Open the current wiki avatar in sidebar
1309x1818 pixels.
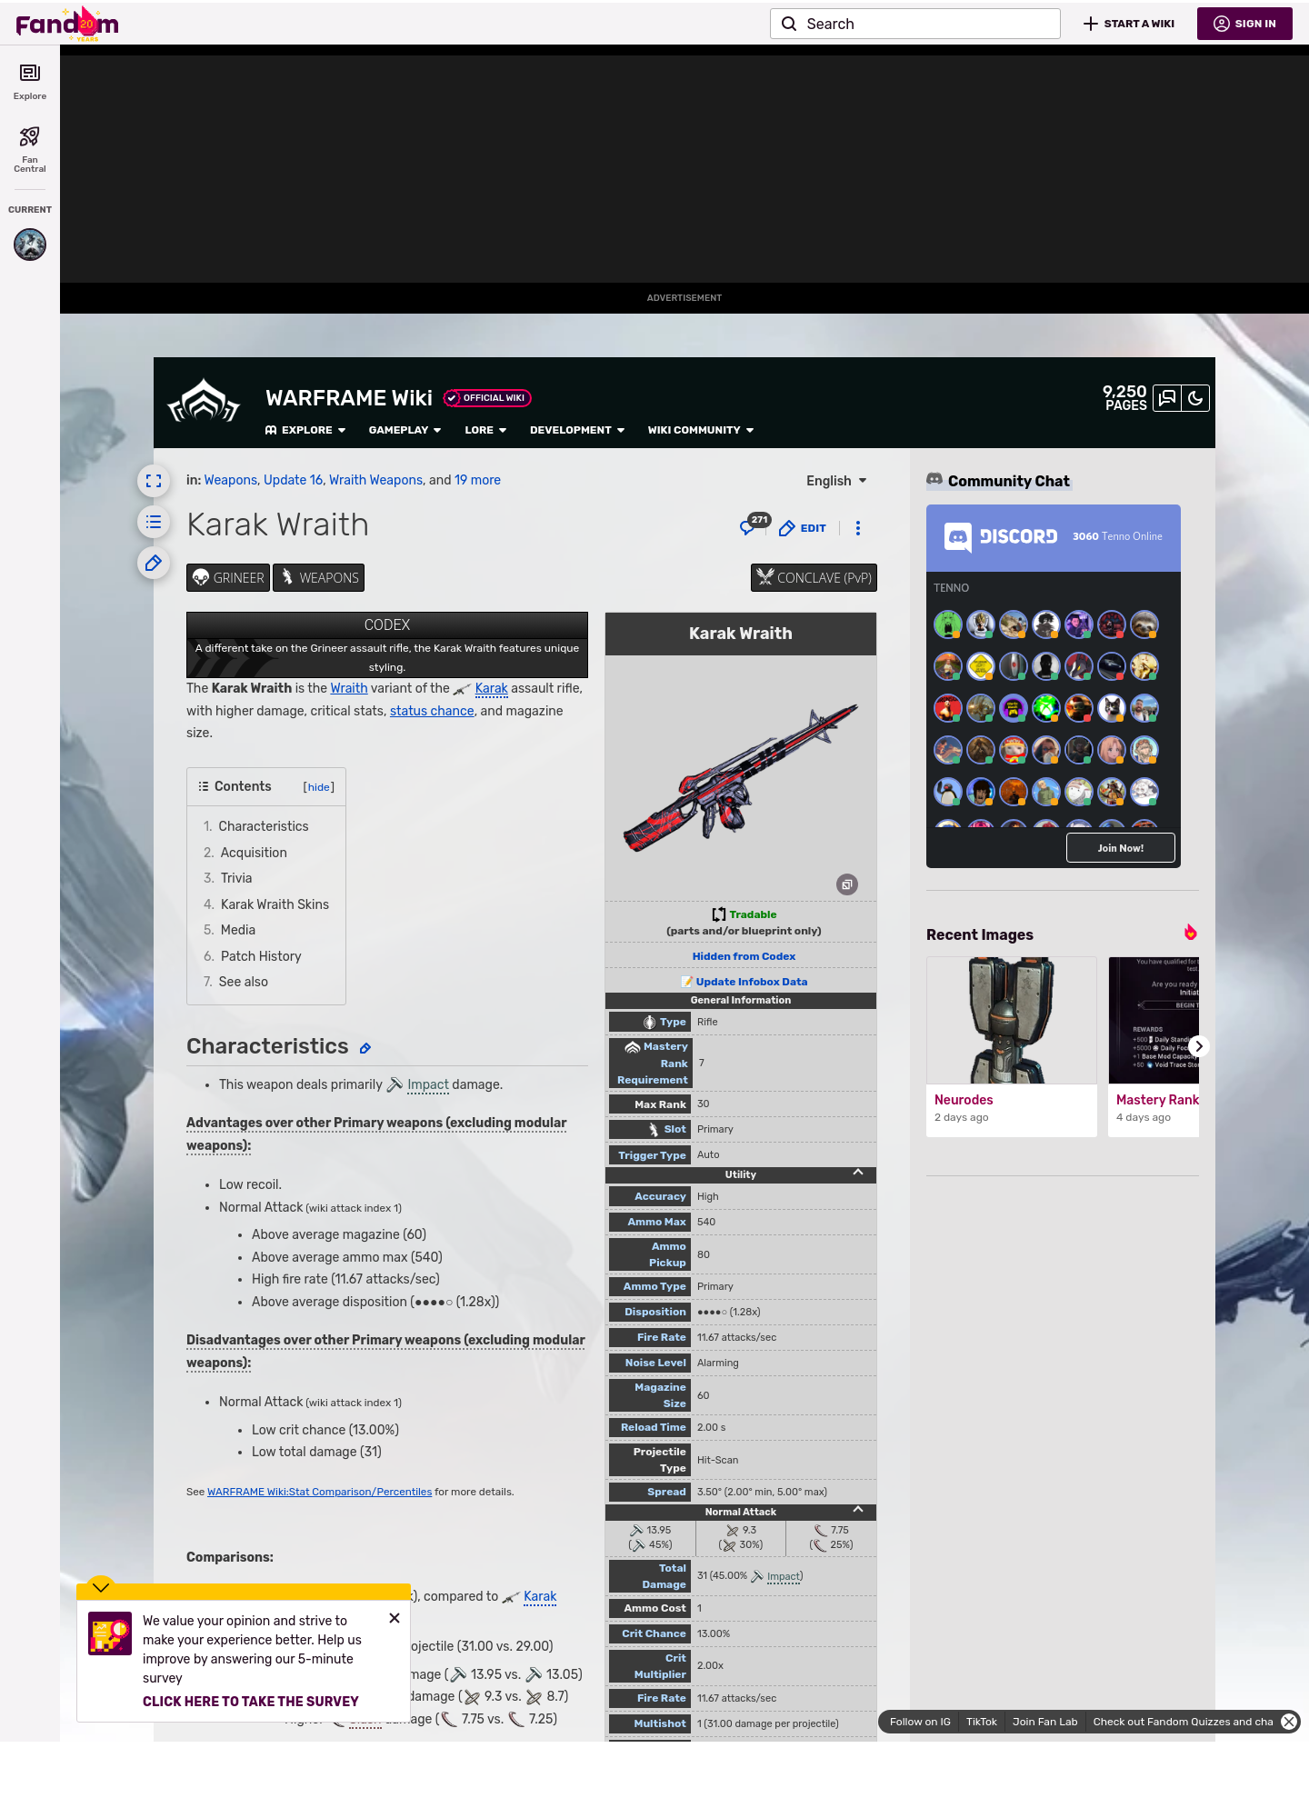click(x=30, y=245)
